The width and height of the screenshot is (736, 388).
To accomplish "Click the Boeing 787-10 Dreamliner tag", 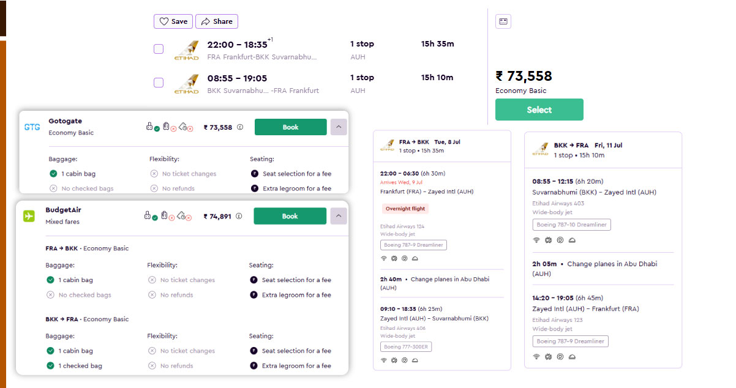I will point(571,225).
